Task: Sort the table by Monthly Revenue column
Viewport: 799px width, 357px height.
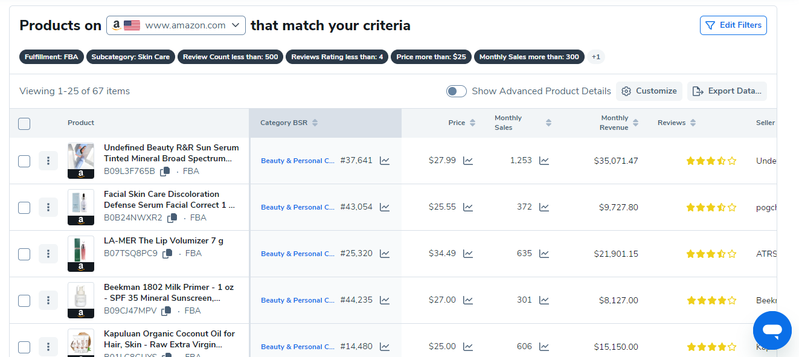Action: [635, 123]
